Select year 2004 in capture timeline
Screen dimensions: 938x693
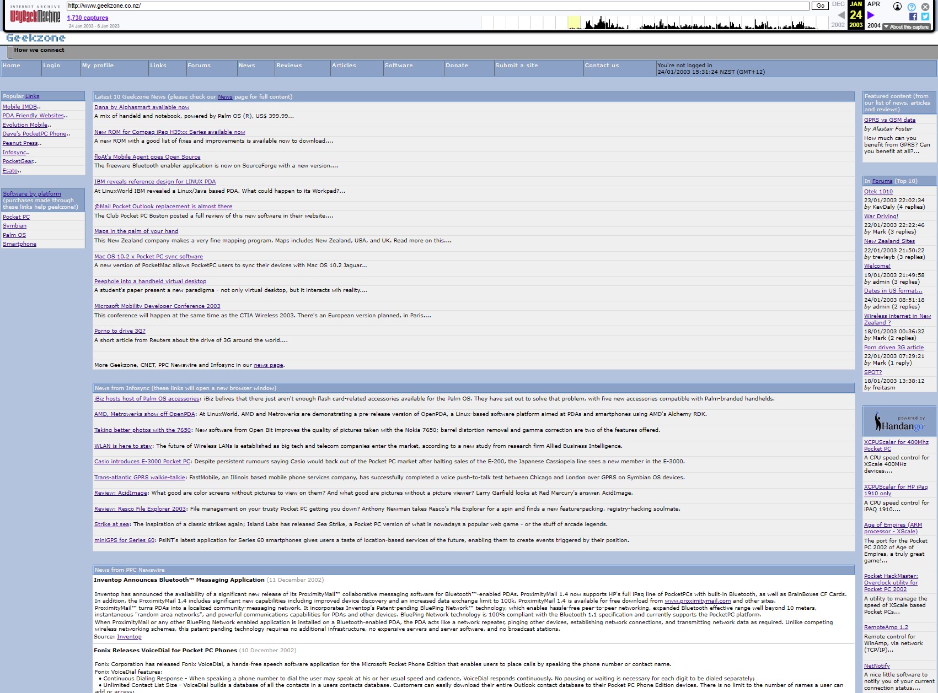[873, 25]
